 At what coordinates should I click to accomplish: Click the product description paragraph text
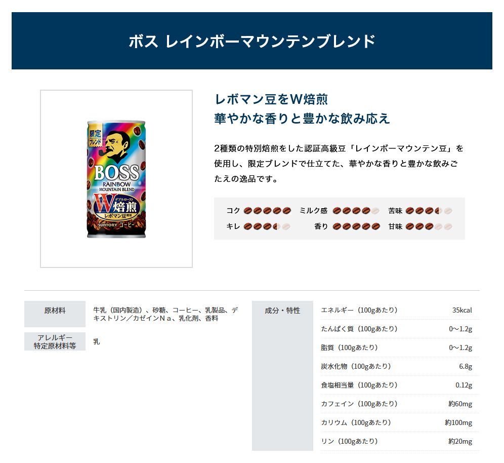coord(339,164)
